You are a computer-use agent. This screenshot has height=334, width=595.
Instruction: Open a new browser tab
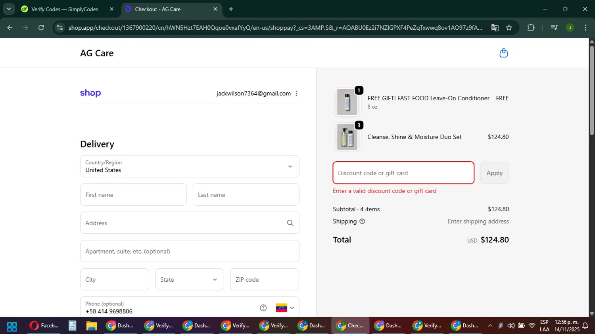[231, 9]
